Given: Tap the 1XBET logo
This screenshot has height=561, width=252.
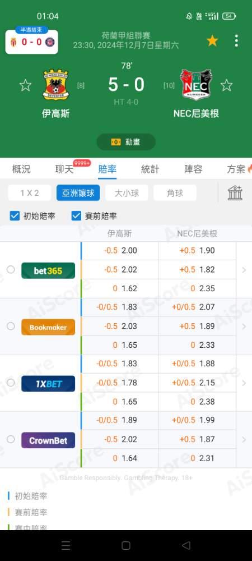Looking at the screenshot, I should 48,384.
